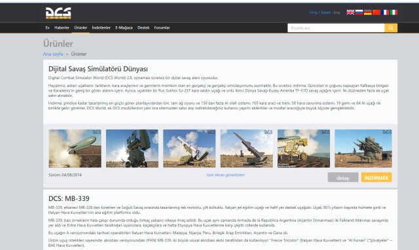The image size is (419, 250).
Task: Click the Ana sayfa breadcrumb link
Action: click(53, 54)
